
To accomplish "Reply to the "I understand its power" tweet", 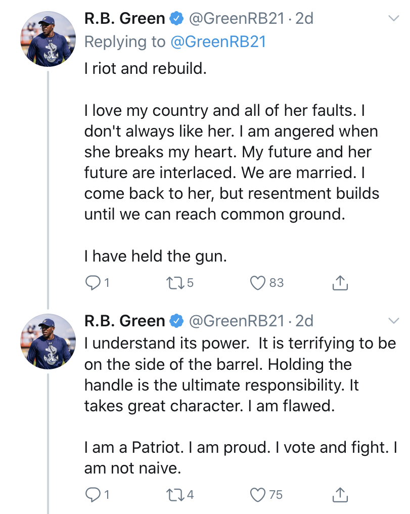I will 93,494.
